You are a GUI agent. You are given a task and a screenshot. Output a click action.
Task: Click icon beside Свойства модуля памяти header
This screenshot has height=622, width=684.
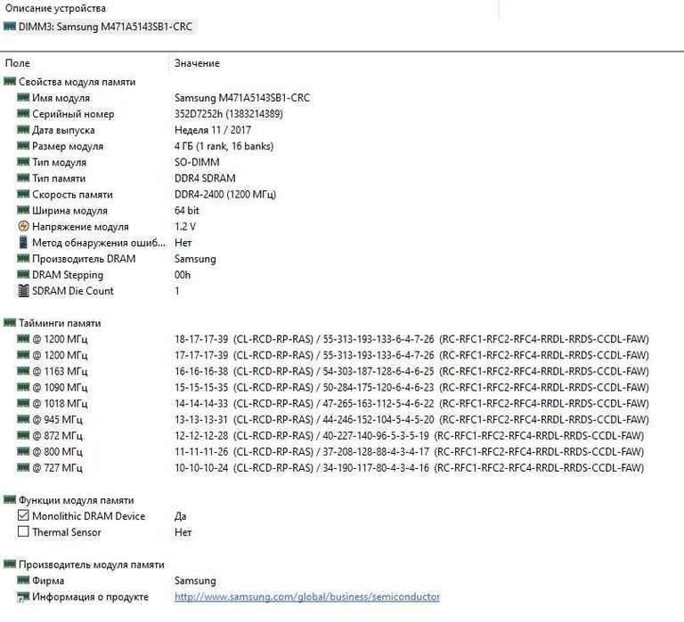click(x=10, y=81)
